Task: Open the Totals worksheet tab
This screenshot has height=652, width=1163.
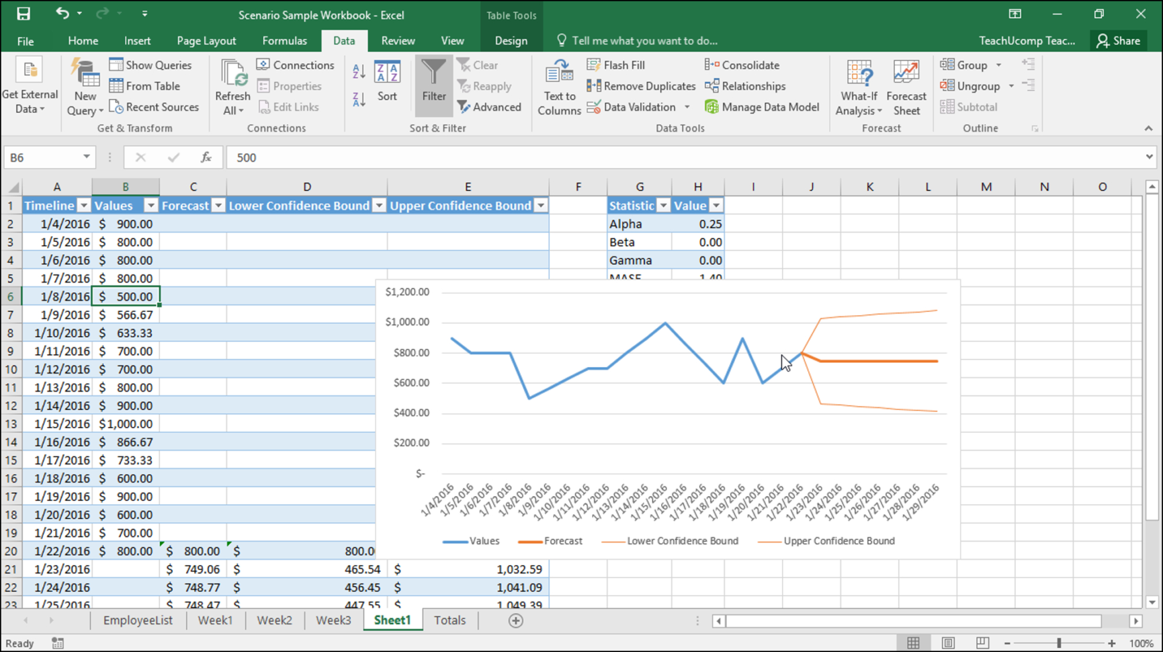Action: click(449, 620)
